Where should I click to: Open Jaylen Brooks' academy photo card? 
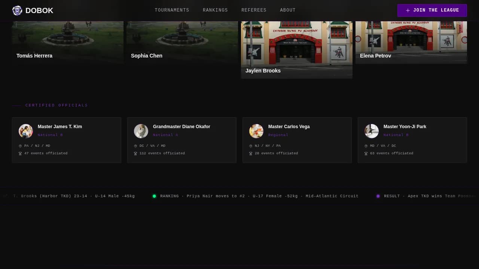tap(297, 50)
